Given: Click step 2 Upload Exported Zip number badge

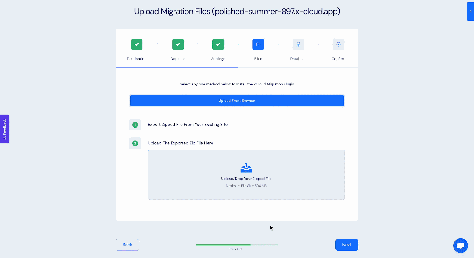Looking at the screenshot, I should (x=135, y=143).
